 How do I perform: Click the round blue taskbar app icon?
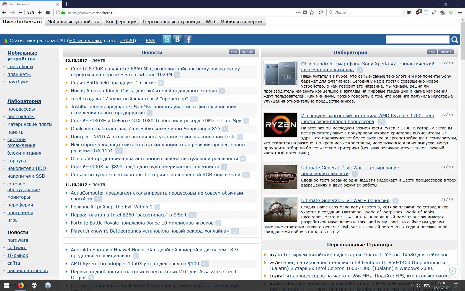click(x=48, y=285)
